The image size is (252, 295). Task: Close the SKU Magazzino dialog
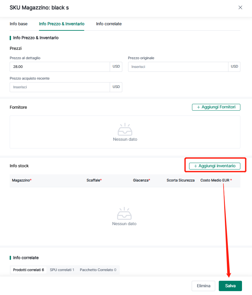click(x=240, y=7)
